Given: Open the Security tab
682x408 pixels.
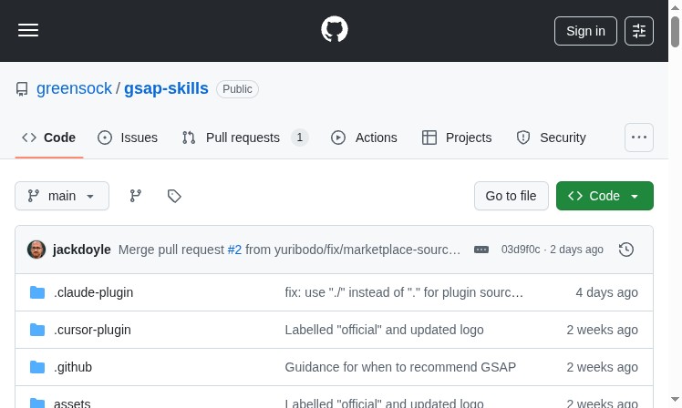Looking at the screenshot, I should tap(551, 138).
